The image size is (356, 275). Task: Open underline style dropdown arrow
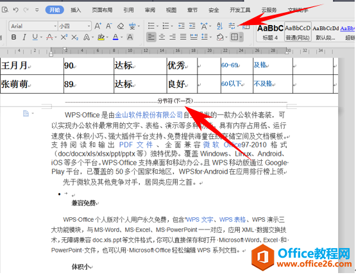[x=41, y=37]
